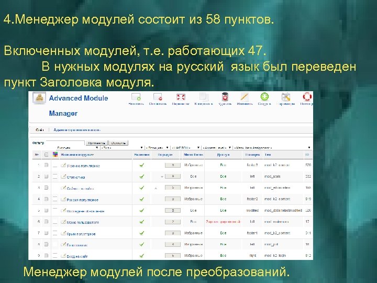Screen dimensions: 377x283
Task: Click 'footer2' position cell text
Action: (x=252, y=199)
